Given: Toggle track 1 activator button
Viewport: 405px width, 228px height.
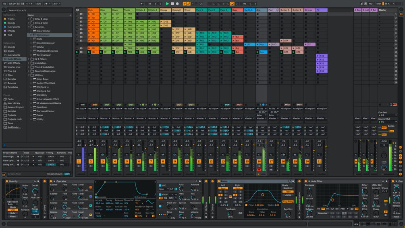Looking at the screenshot, I should click(79, 161).
